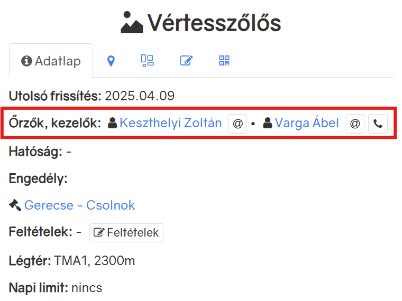Viewport: 402px width, 301px height.
Task: Click the info icon in Adatlap tab
Action: (x=26, y=61)
